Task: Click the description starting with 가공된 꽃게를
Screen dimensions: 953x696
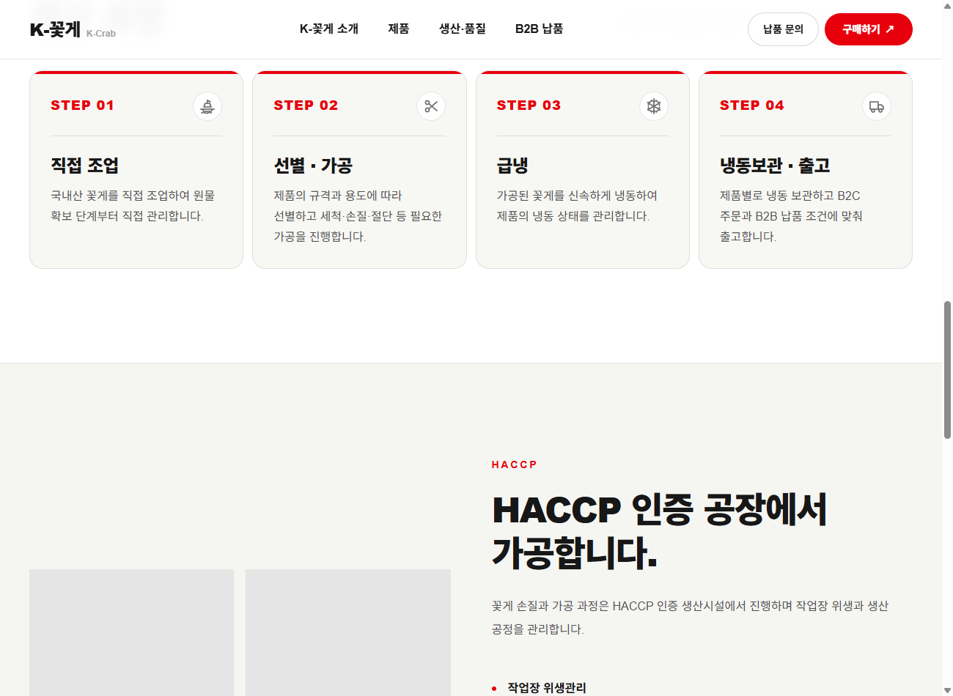Action: pos(577,206)
